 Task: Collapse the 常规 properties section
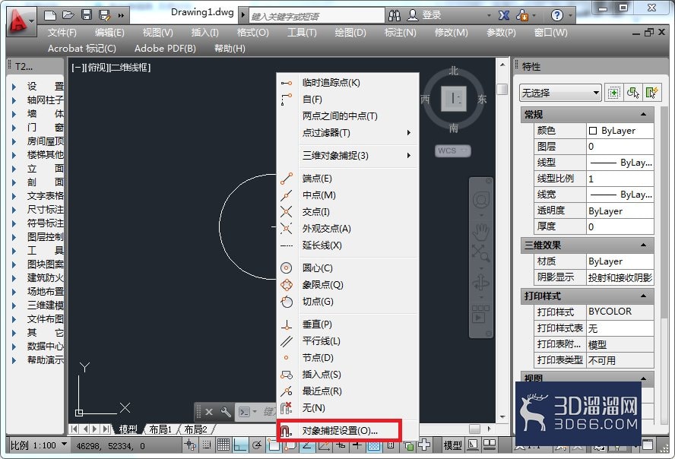pos(643,115)
